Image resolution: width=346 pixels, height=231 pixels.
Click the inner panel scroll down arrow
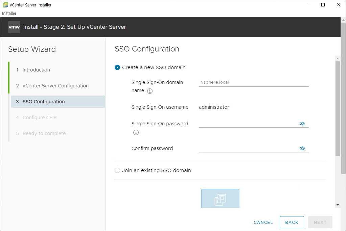click(338, 205)
